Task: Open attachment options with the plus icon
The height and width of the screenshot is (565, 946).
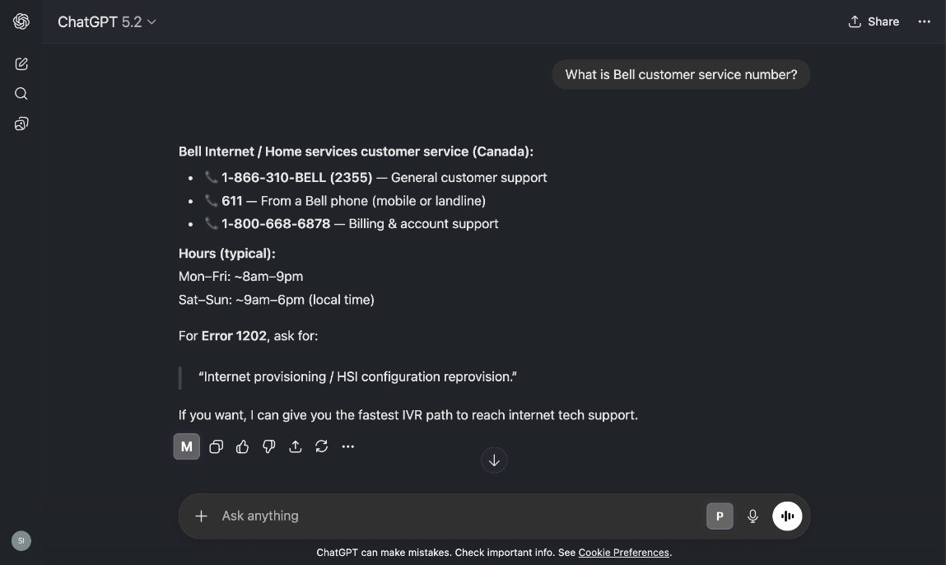Action: (x=201, y=516)
